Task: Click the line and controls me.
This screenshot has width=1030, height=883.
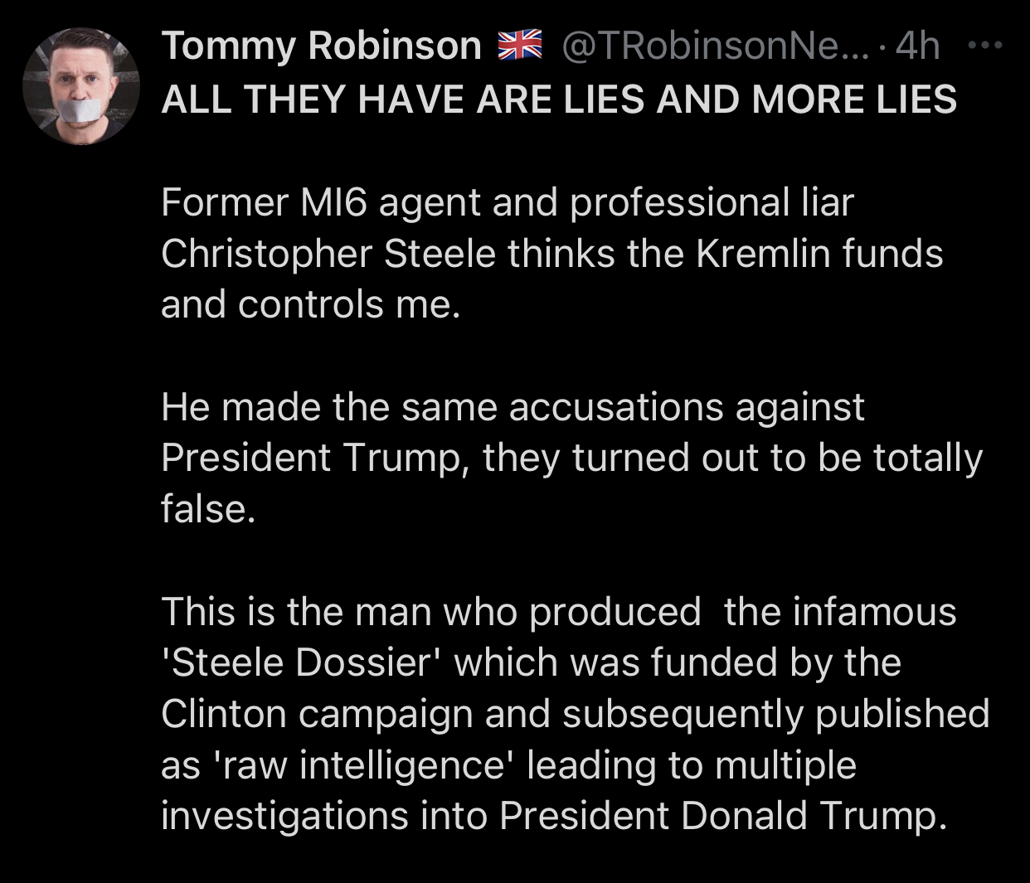Action: point(310,305)
